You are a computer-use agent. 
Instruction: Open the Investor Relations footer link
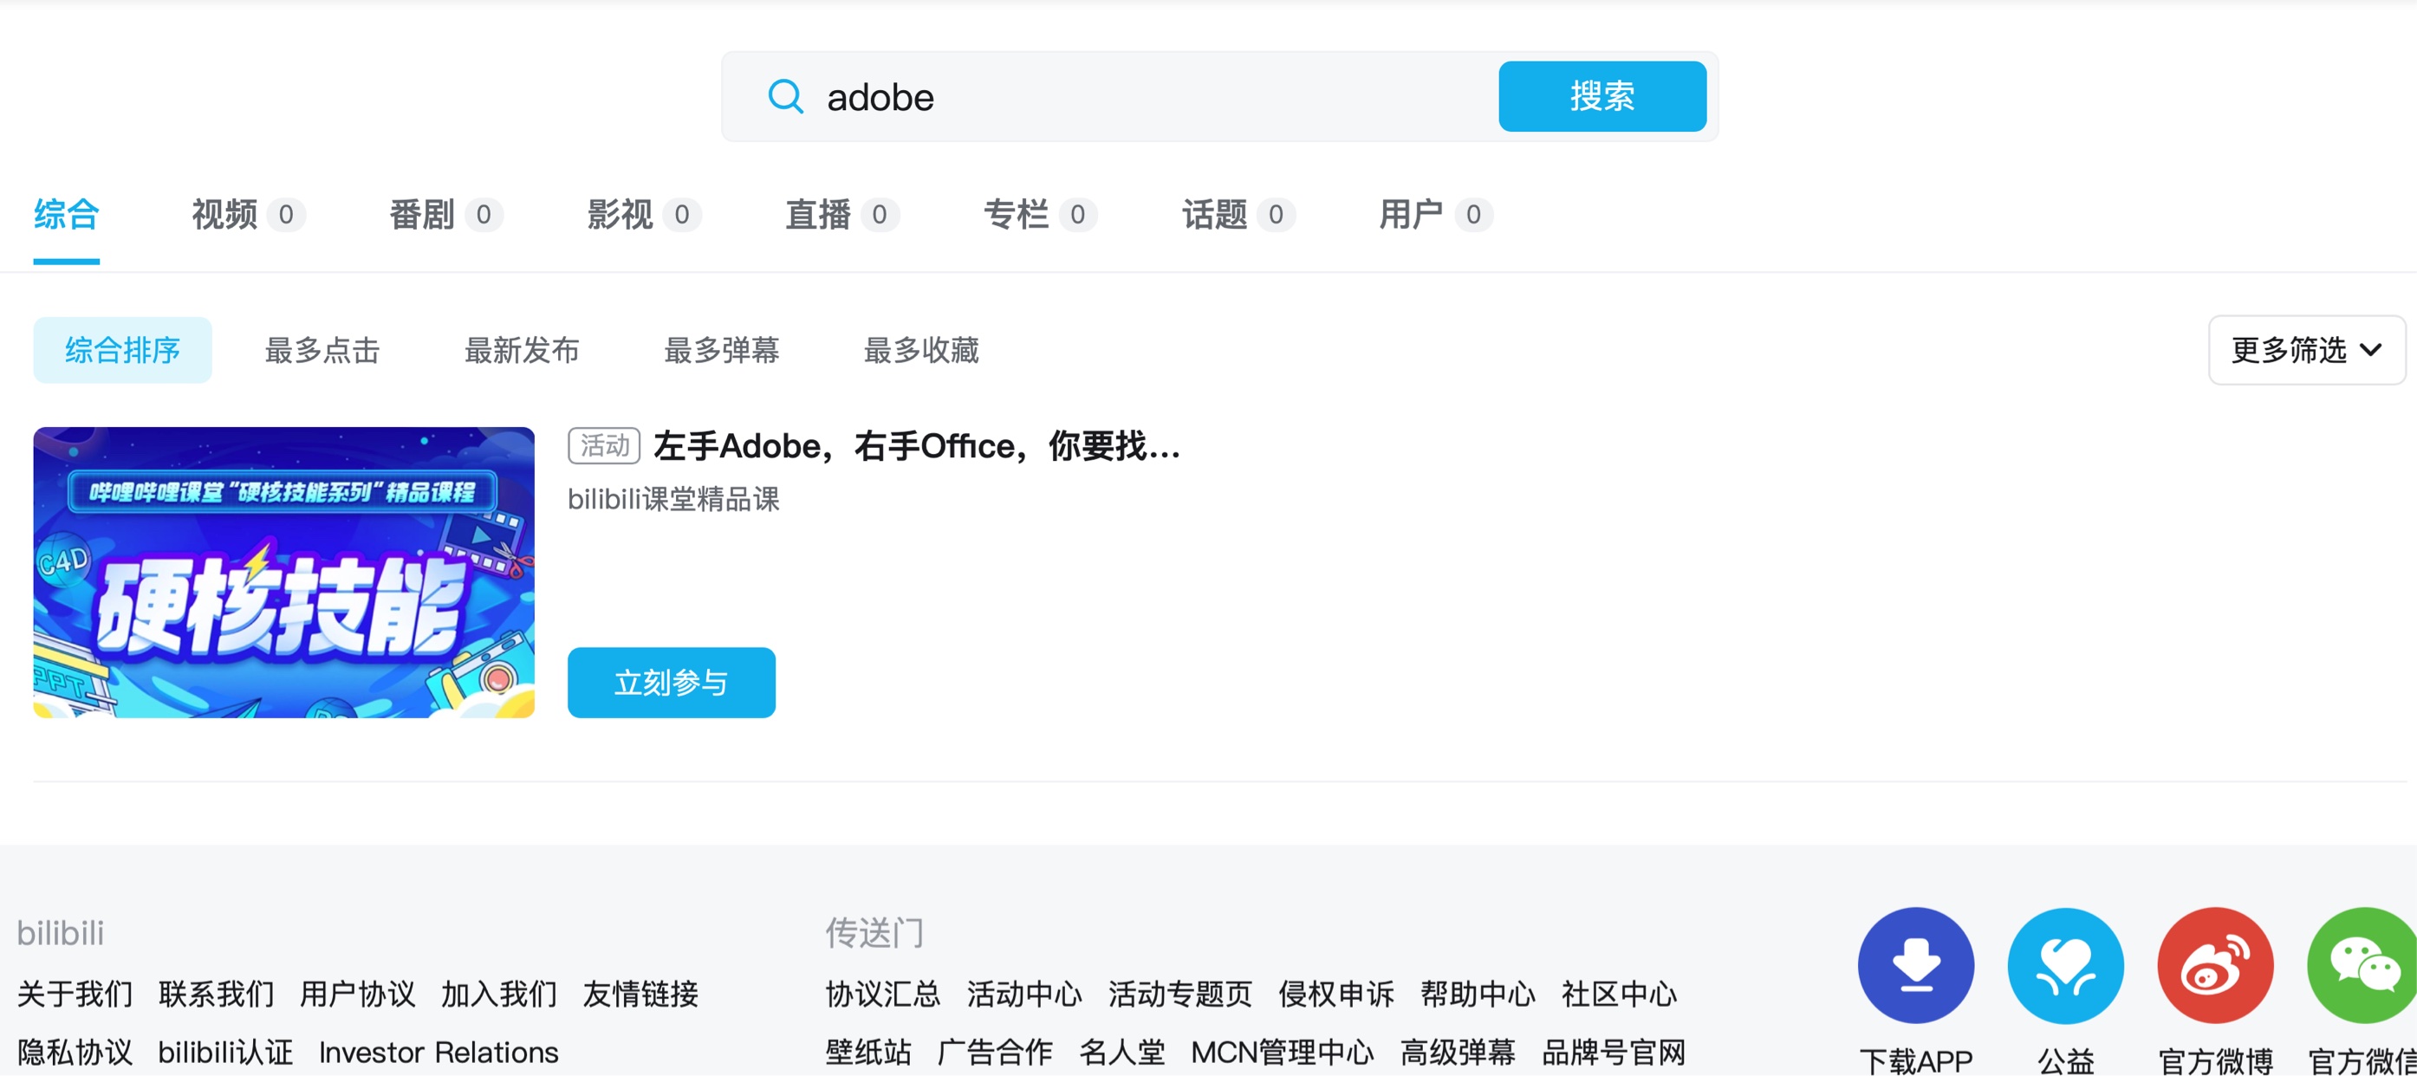tap(439, 1052)
